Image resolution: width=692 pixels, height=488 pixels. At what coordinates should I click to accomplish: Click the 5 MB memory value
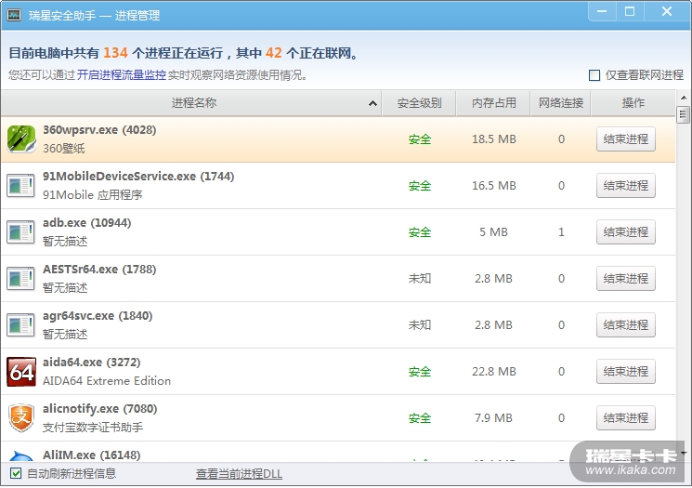[x=494, y=232]
